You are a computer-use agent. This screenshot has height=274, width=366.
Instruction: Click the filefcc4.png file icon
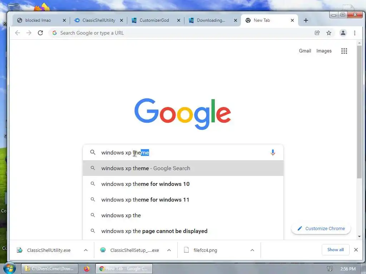[186, 250]
